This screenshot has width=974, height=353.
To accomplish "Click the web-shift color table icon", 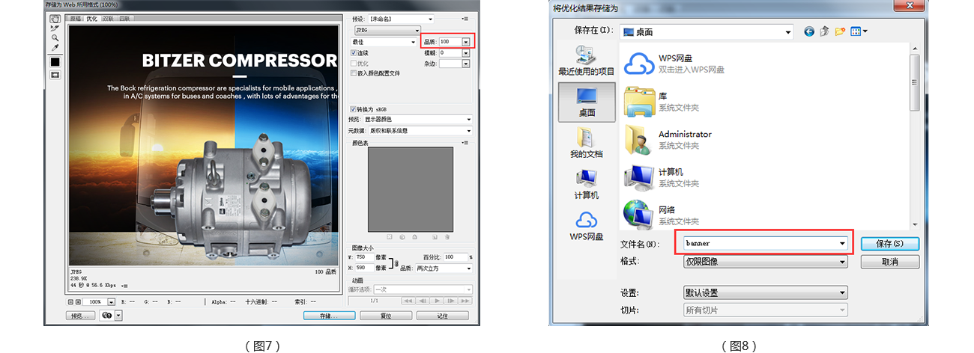I will coord(402,237).
